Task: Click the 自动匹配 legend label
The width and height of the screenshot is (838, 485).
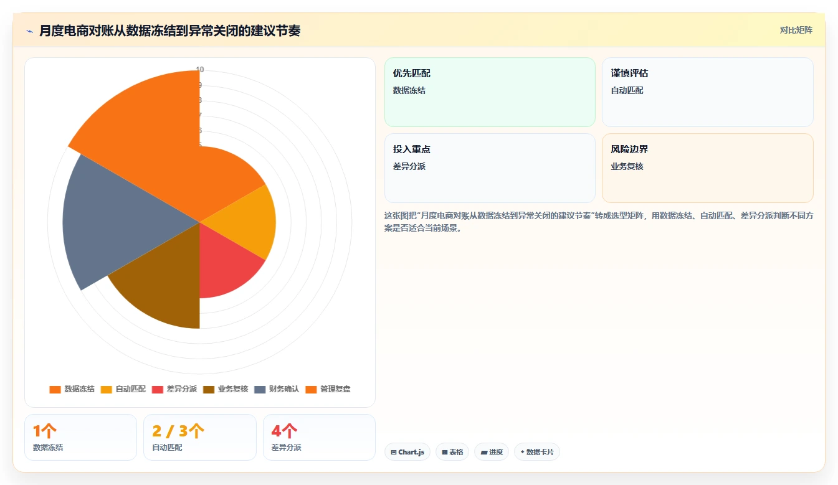Action: (131, 389)
